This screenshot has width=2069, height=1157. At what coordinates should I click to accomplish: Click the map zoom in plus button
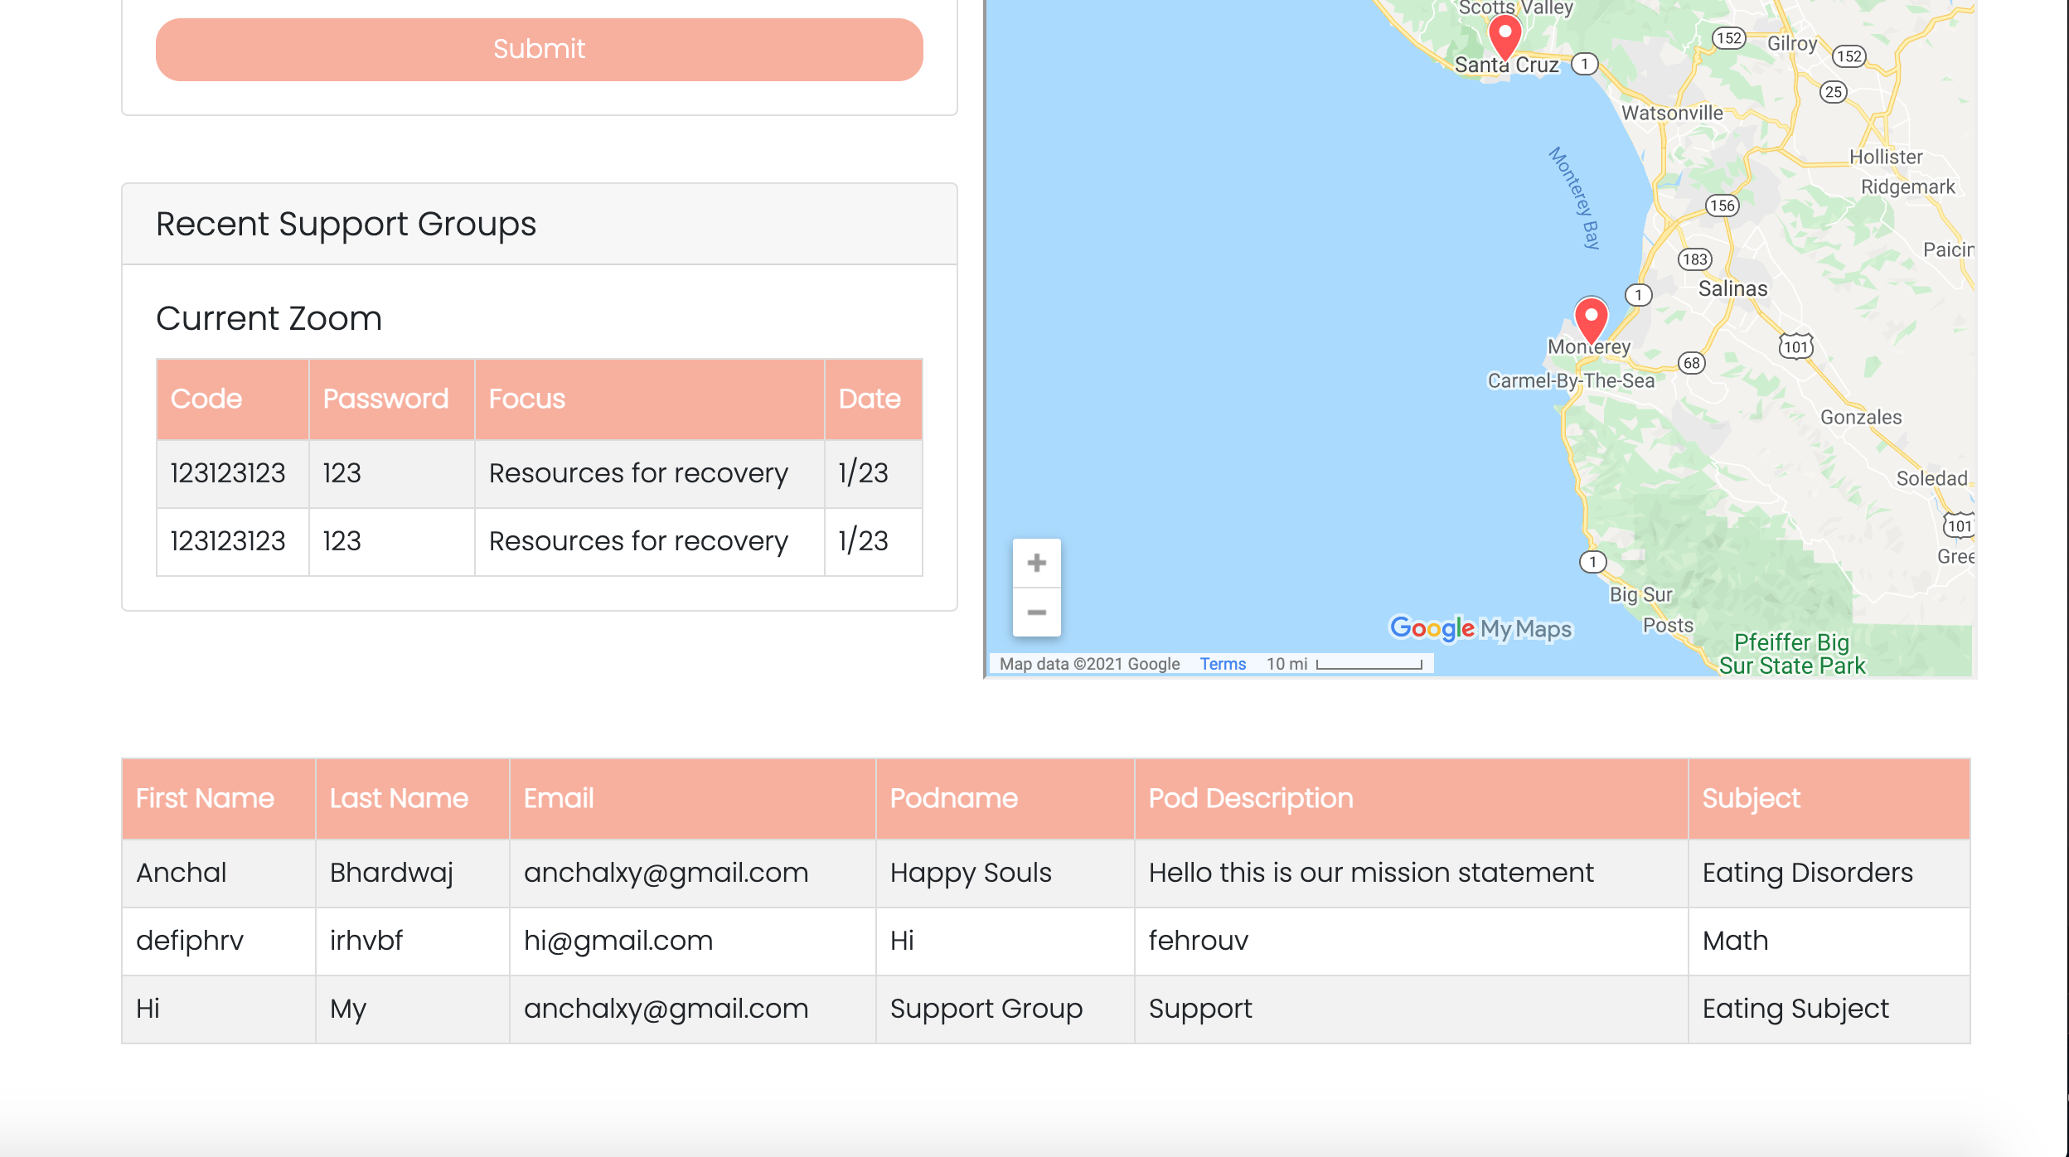coord(1036,564)
